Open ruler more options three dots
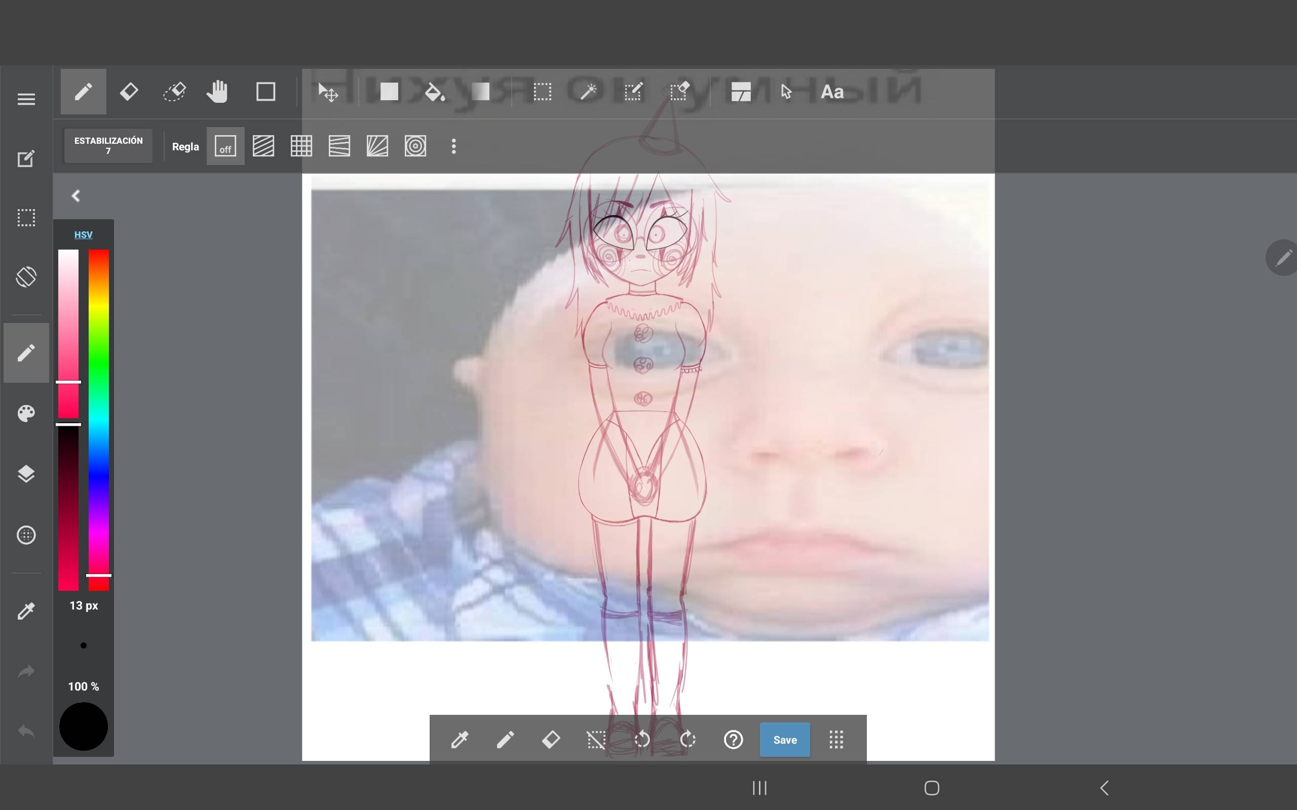This screenshot has width=1297, height=810. pos(453,146)
